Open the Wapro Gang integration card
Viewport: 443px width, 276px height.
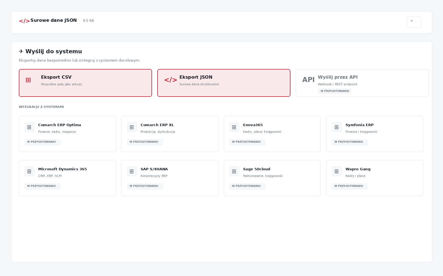tap(375, 178)
